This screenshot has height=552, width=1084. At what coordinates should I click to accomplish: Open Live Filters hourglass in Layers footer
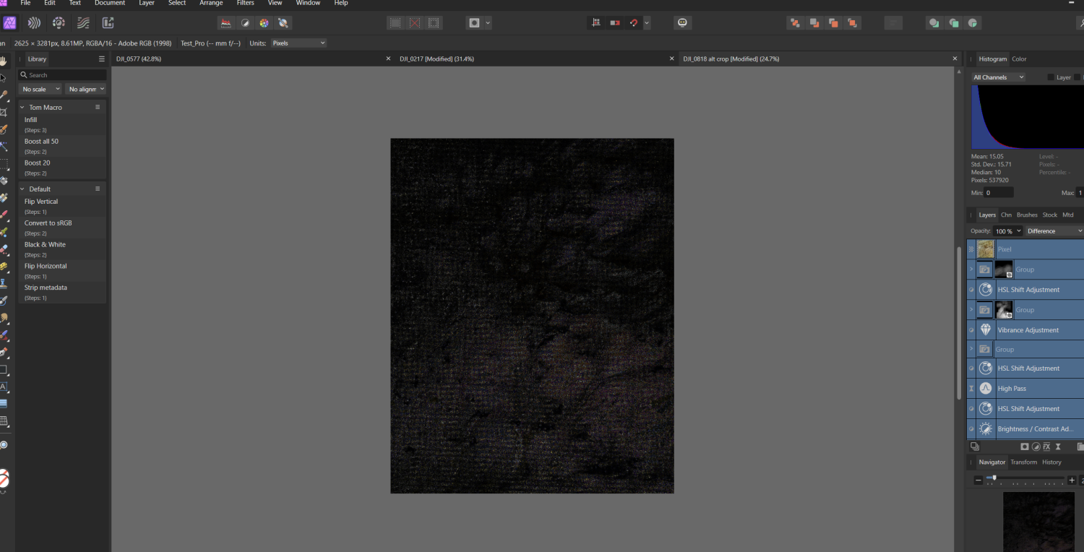[1058, 447]
